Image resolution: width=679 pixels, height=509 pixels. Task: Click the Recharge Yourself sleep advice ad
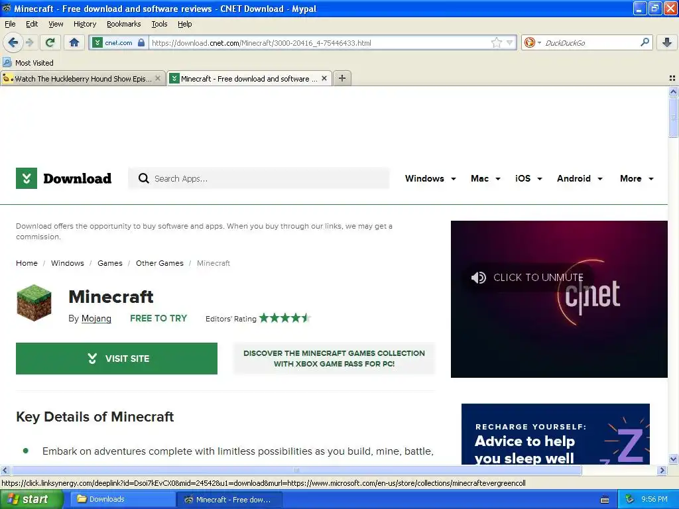(x=556, y=434)
